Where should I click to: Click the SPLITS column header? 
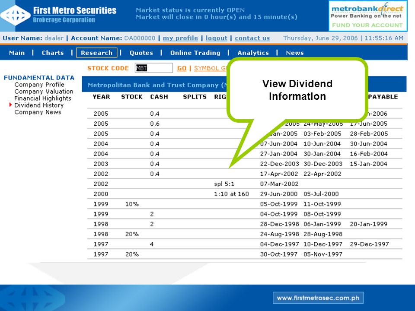click(195, 97)
